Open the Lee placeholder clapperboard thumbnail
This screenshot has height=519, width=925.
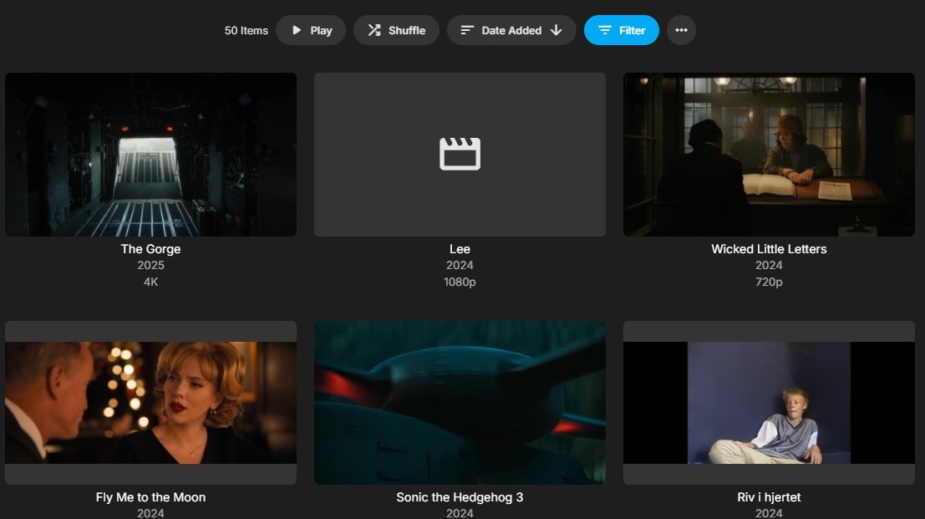[x=460, y=155]
